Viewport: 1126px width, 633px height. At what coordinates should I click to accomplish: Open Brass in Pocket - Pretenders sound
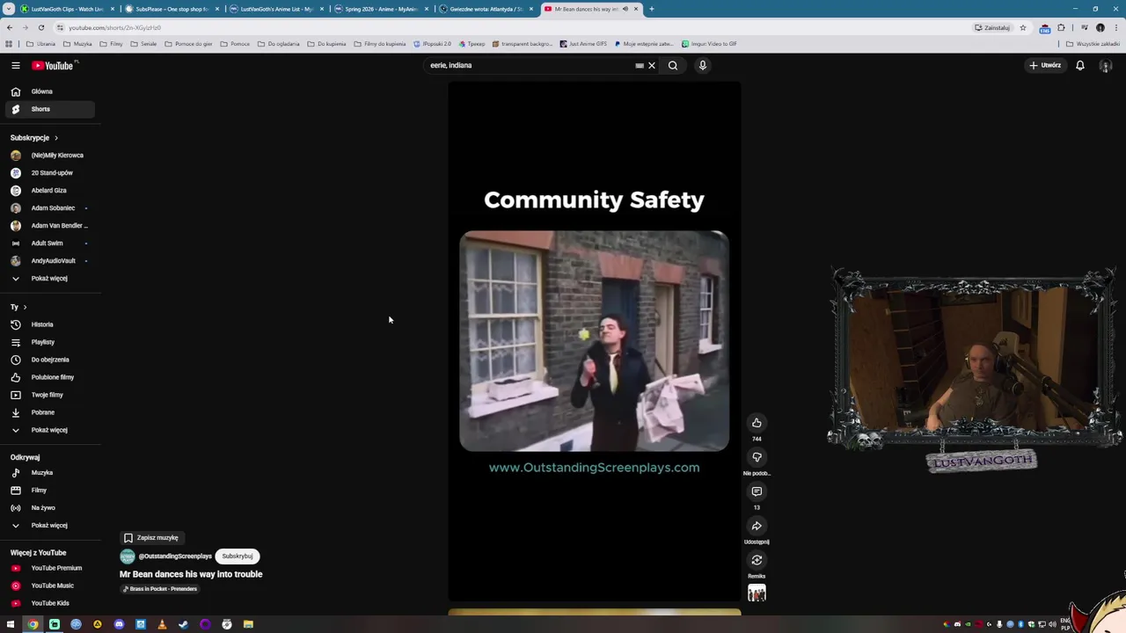tap(159, 589)
